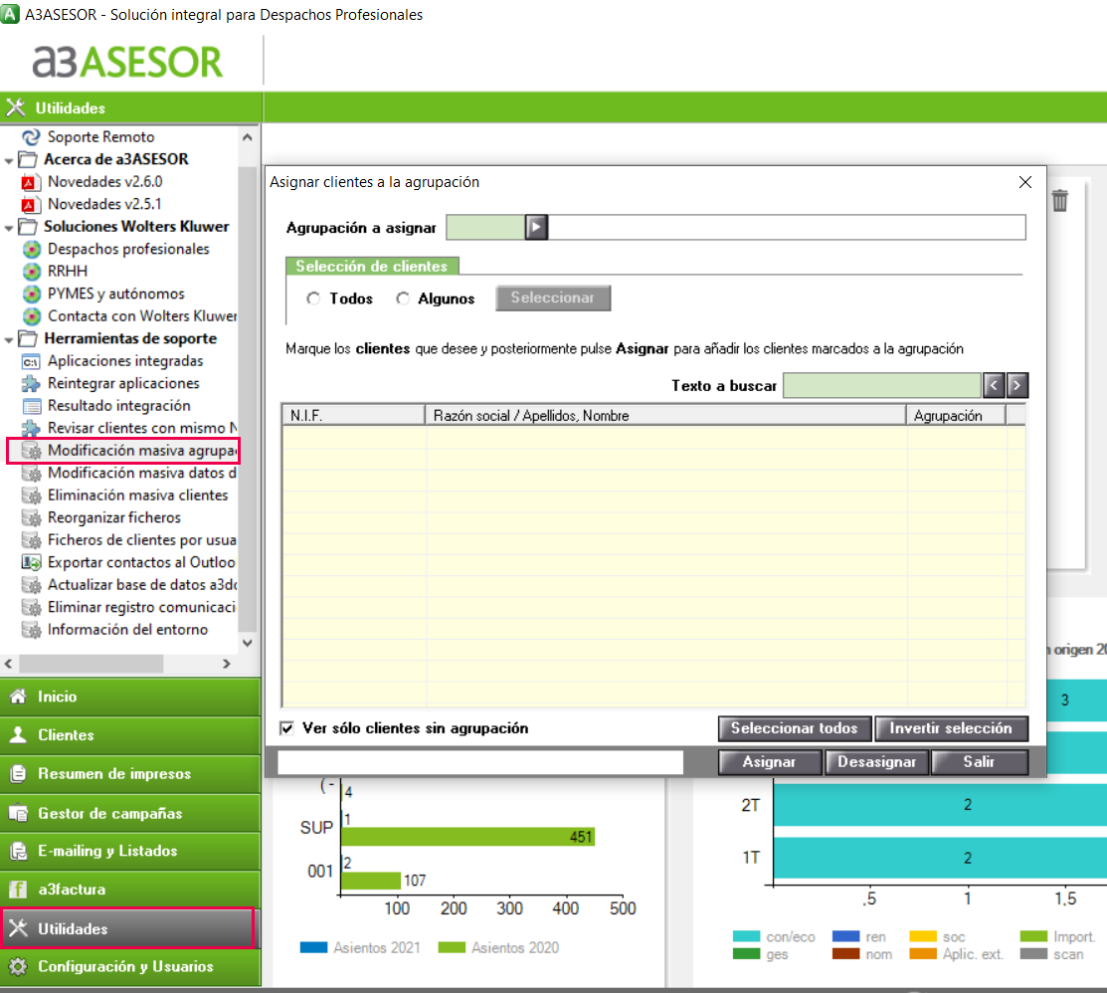Click the Reorganizar ficheros icon
This screenshot has width=1107, height=993.
pyautogui.click(x=31, y=518)
